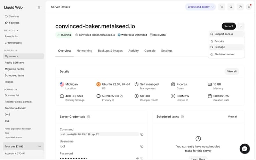Click the Favorites star icon in sidebar
This screenshot has width=256, height=160.
(6, 23)
